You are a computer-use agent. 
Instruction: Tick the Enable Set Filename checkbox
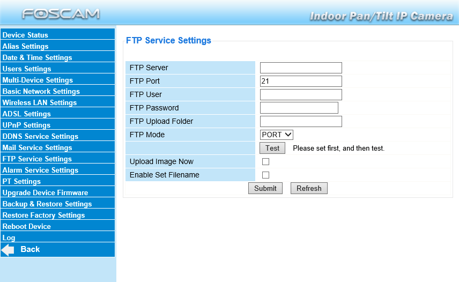265,175
